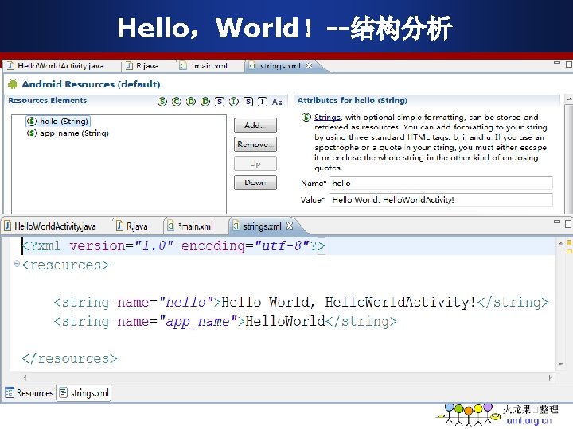Screen dimensions: 573x429
Task: Open R.java tab in lower editor
Action: (132, 226)
